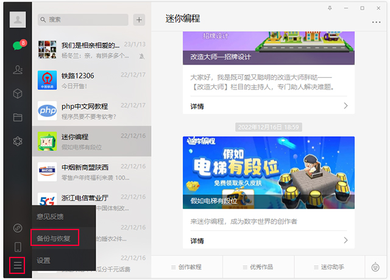Open the three-dots chat info menu
The width and height of the screenshot is (390, 280).
(377, 22)
